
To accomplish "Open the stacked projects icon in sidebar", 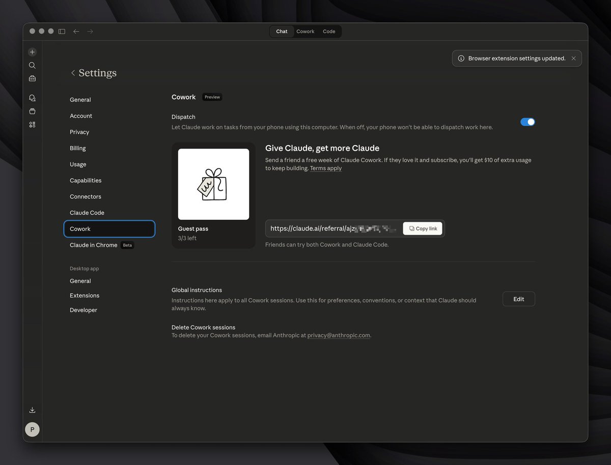I will click(32, 111).
